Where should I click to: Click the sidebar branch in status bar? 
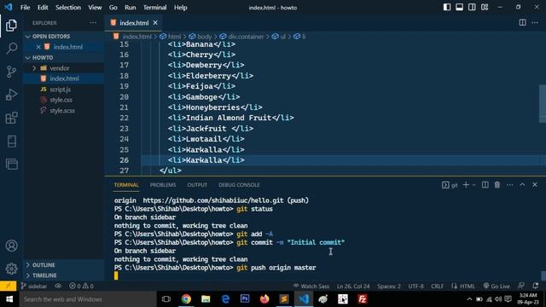(x=34, y=287)
